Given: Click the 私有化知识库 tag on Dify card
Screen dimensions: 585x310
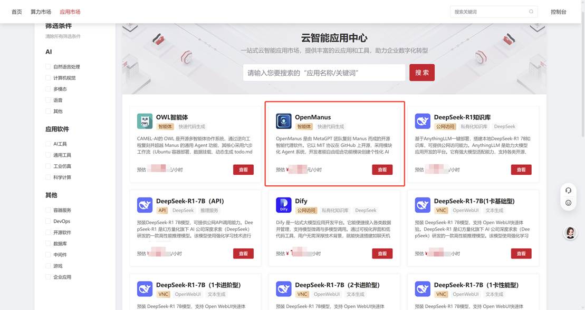Looking at the screenshot, I should click(335, 211).
